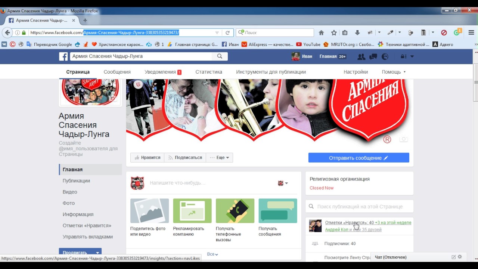Open the Уведомления tab

tap(160, 72)
